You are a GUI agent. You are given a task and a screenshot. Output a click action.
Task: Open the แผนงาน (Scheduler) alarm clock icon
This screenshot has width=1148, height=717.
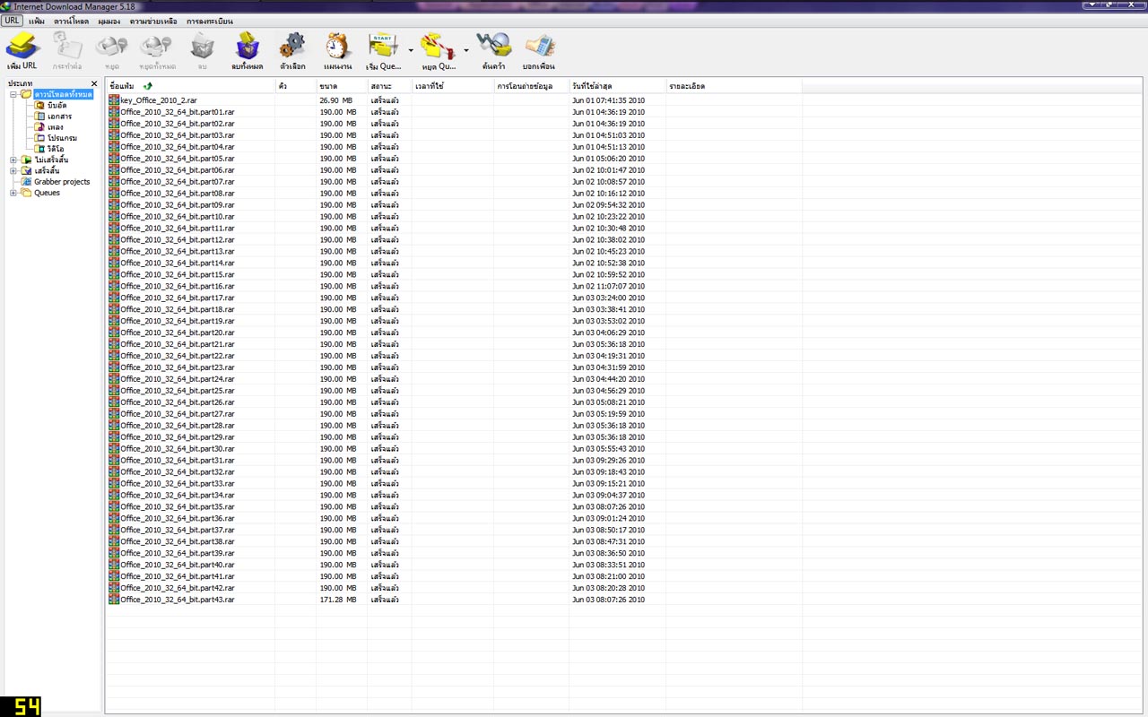(x=337, y=46)
